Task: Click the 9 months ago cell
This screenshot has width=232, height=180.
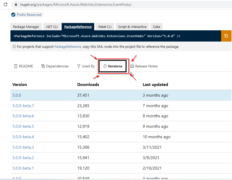Action: (x=155, y=126)
